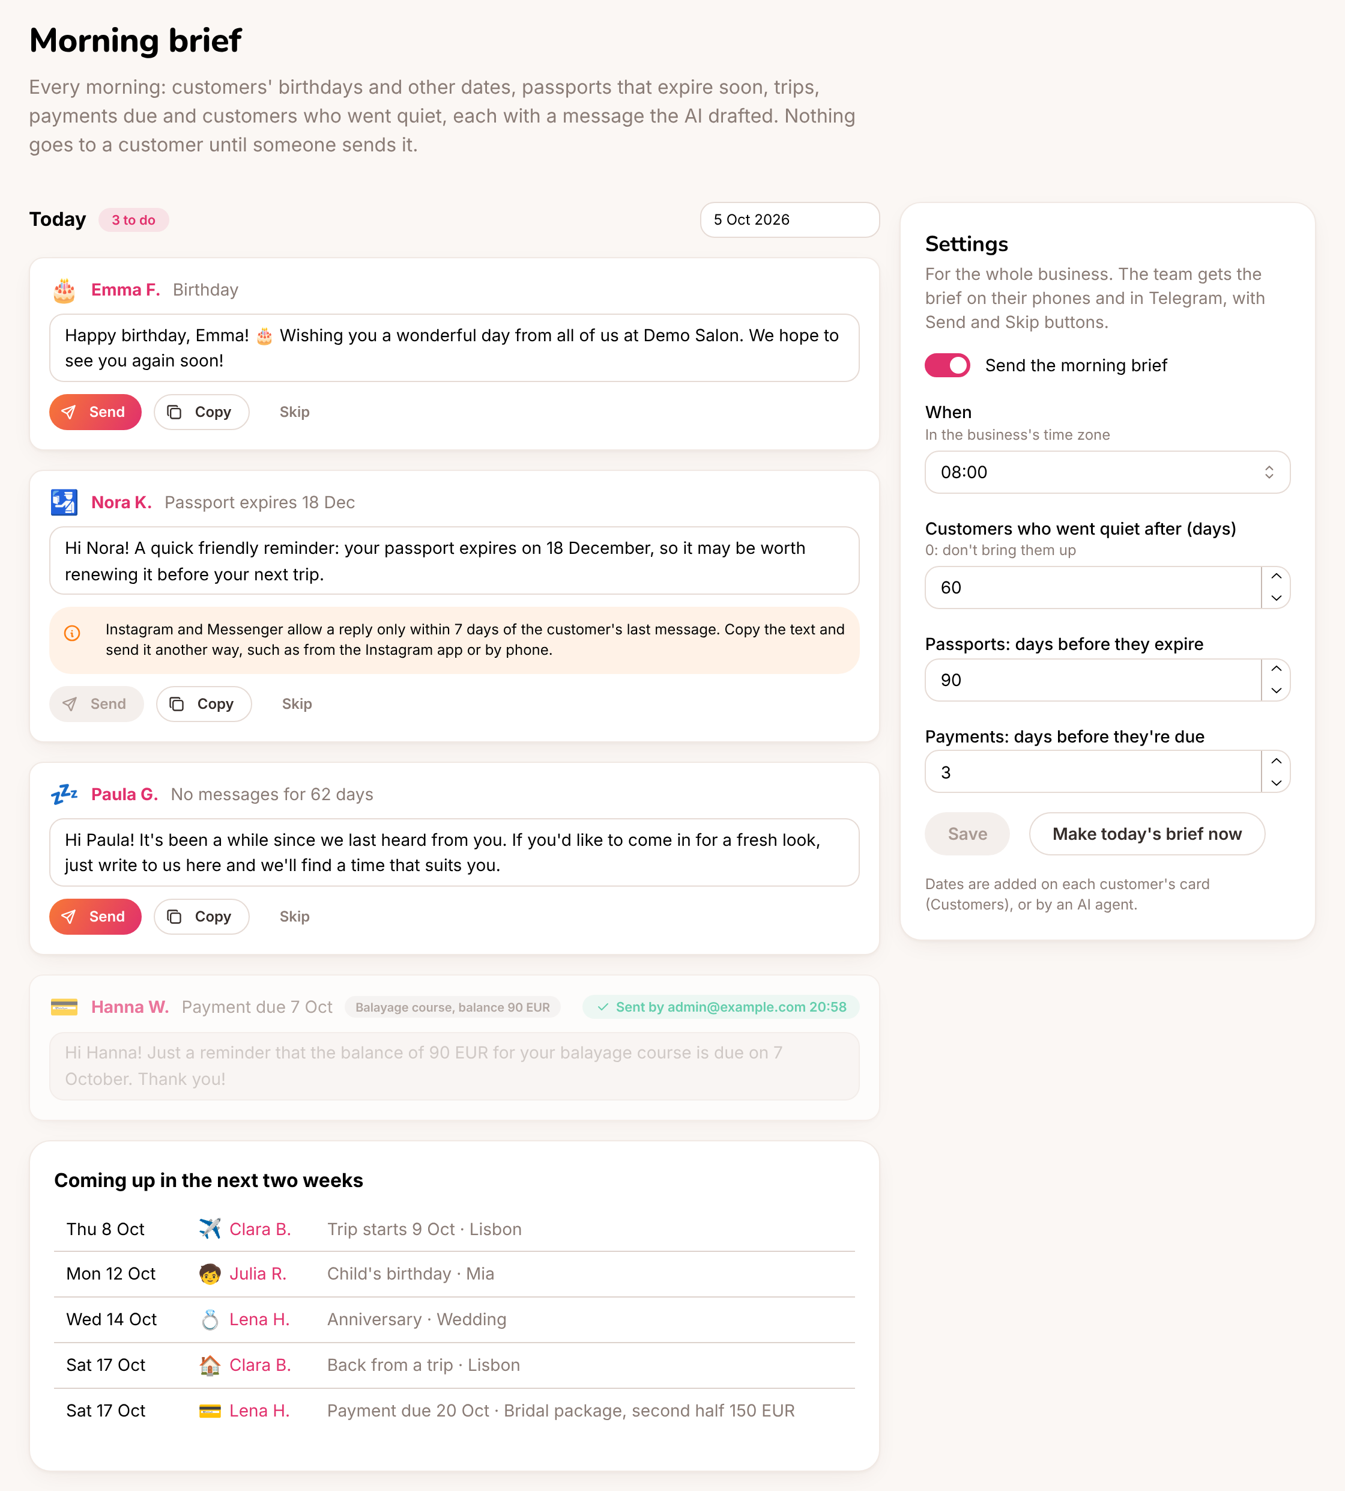Copy the Nora K. passport reminder text
1345x1491 pixels.
pos(204,703)
